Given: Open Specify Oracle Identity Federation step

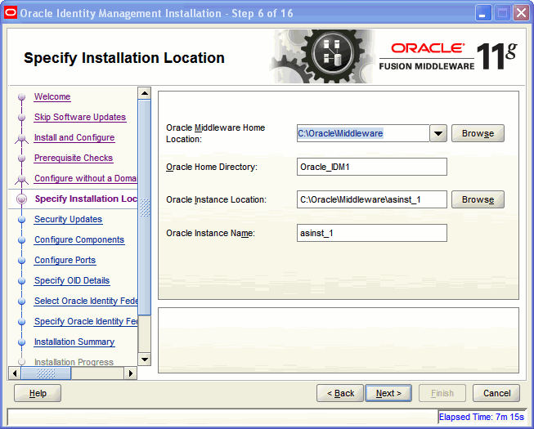Looking at the screenshot, I should tap(86, 321).
